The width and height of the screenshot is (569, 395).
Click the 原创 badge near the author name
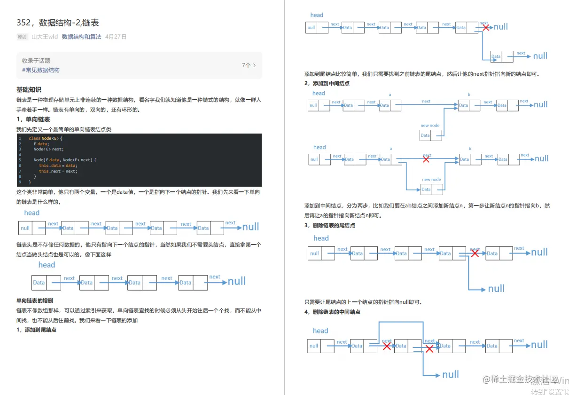[x=22, y=37]
